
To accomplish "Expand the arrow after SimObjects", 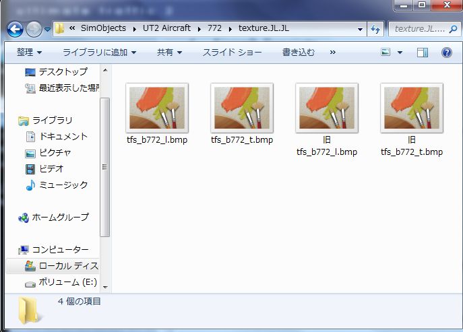I will [x=135, y=29].
